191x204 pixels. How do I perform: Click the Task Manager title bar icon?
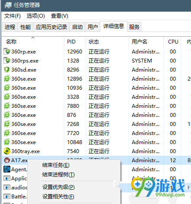pos(8,5)
